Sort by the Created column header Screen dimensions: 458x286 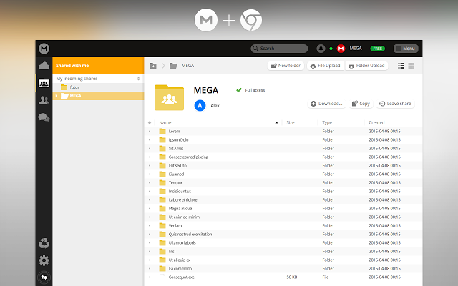(376, 122)
